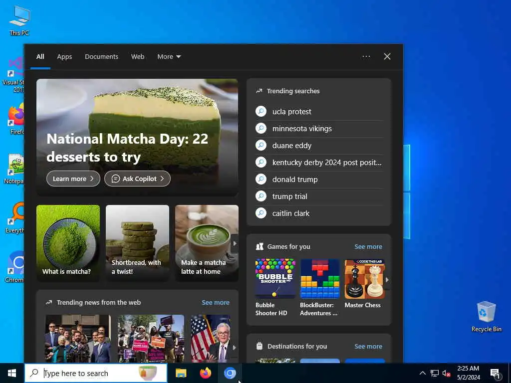Click the Type here to search box

95,373
